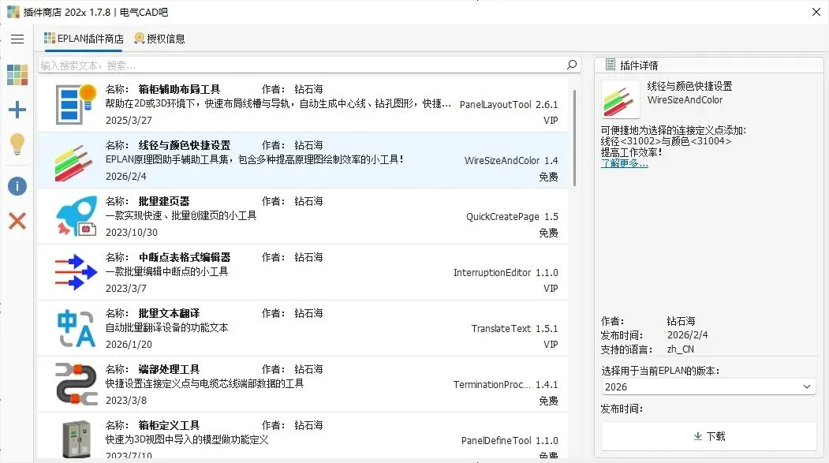Viewport: 829px width, 463px height.
Task: Click the rocket icon of 批量建页器
Action: [77, 216]
